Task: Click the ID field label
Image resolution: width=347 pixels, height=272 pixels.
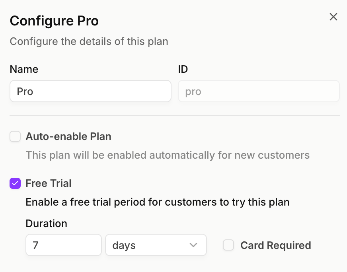Action: pyautogui.click(x=183, y=69)
